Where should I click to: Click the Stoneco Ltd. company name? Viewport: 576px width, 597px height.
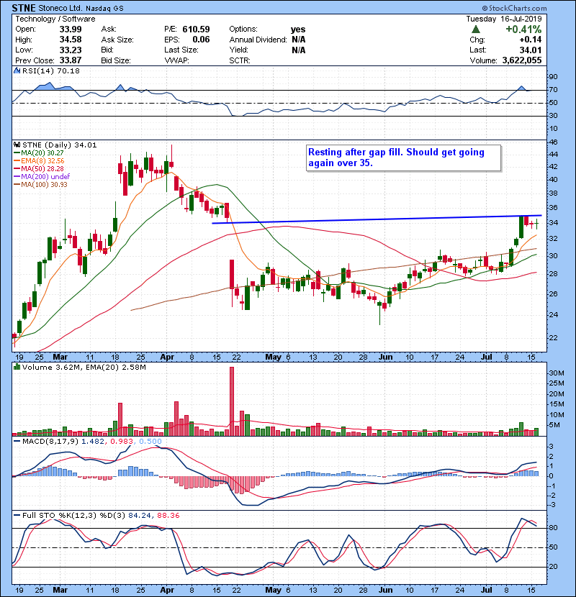(60, 8)
